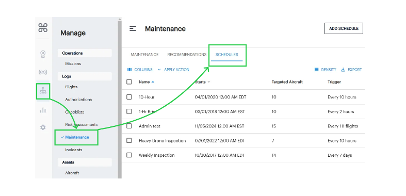Screen dimensions: 406x196
Task: Click the Export download icon
Action: pyautogui.click(x=344, y=70)
